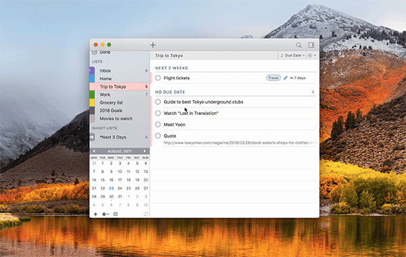Select the Grocery list

pyautogui.click(x=120, y=103)
